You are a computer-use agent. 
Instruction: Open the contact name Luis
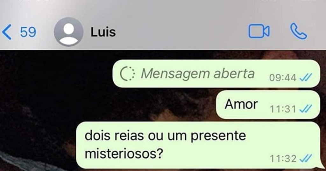point(103,32)
